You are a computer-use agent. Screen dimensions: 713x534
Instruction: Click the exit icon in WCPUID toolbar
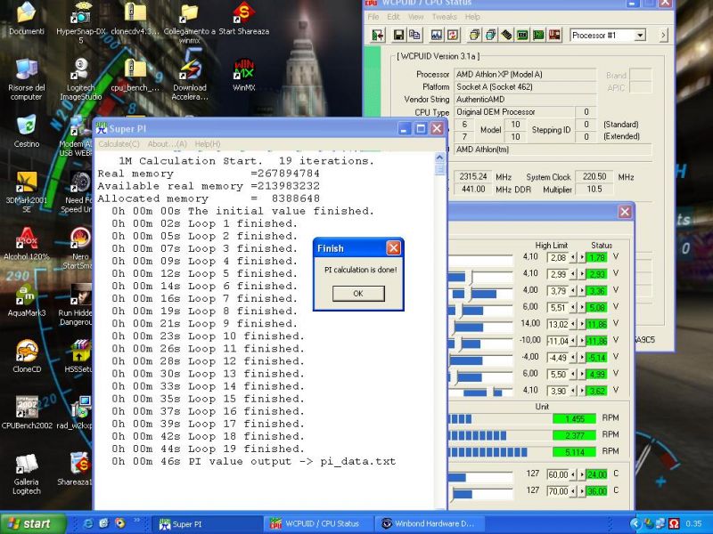[x=377, y=35]
